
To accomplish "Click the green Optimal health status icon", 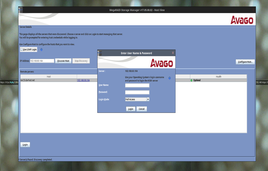I will click(x=192, y=80).
